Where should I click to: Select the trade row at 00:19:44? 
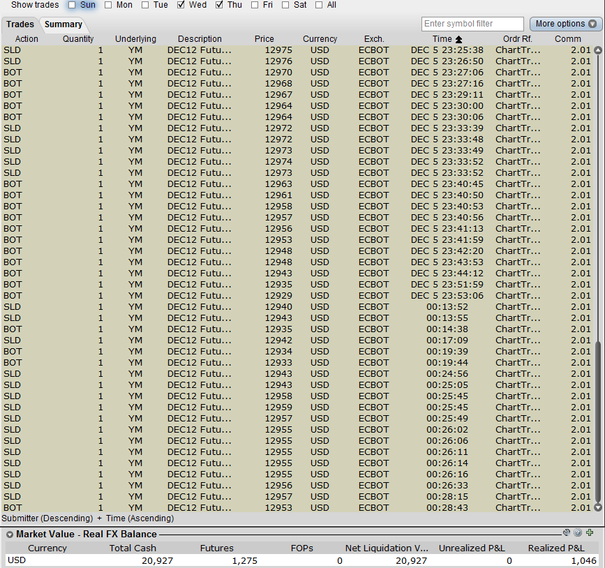point(297,363)
